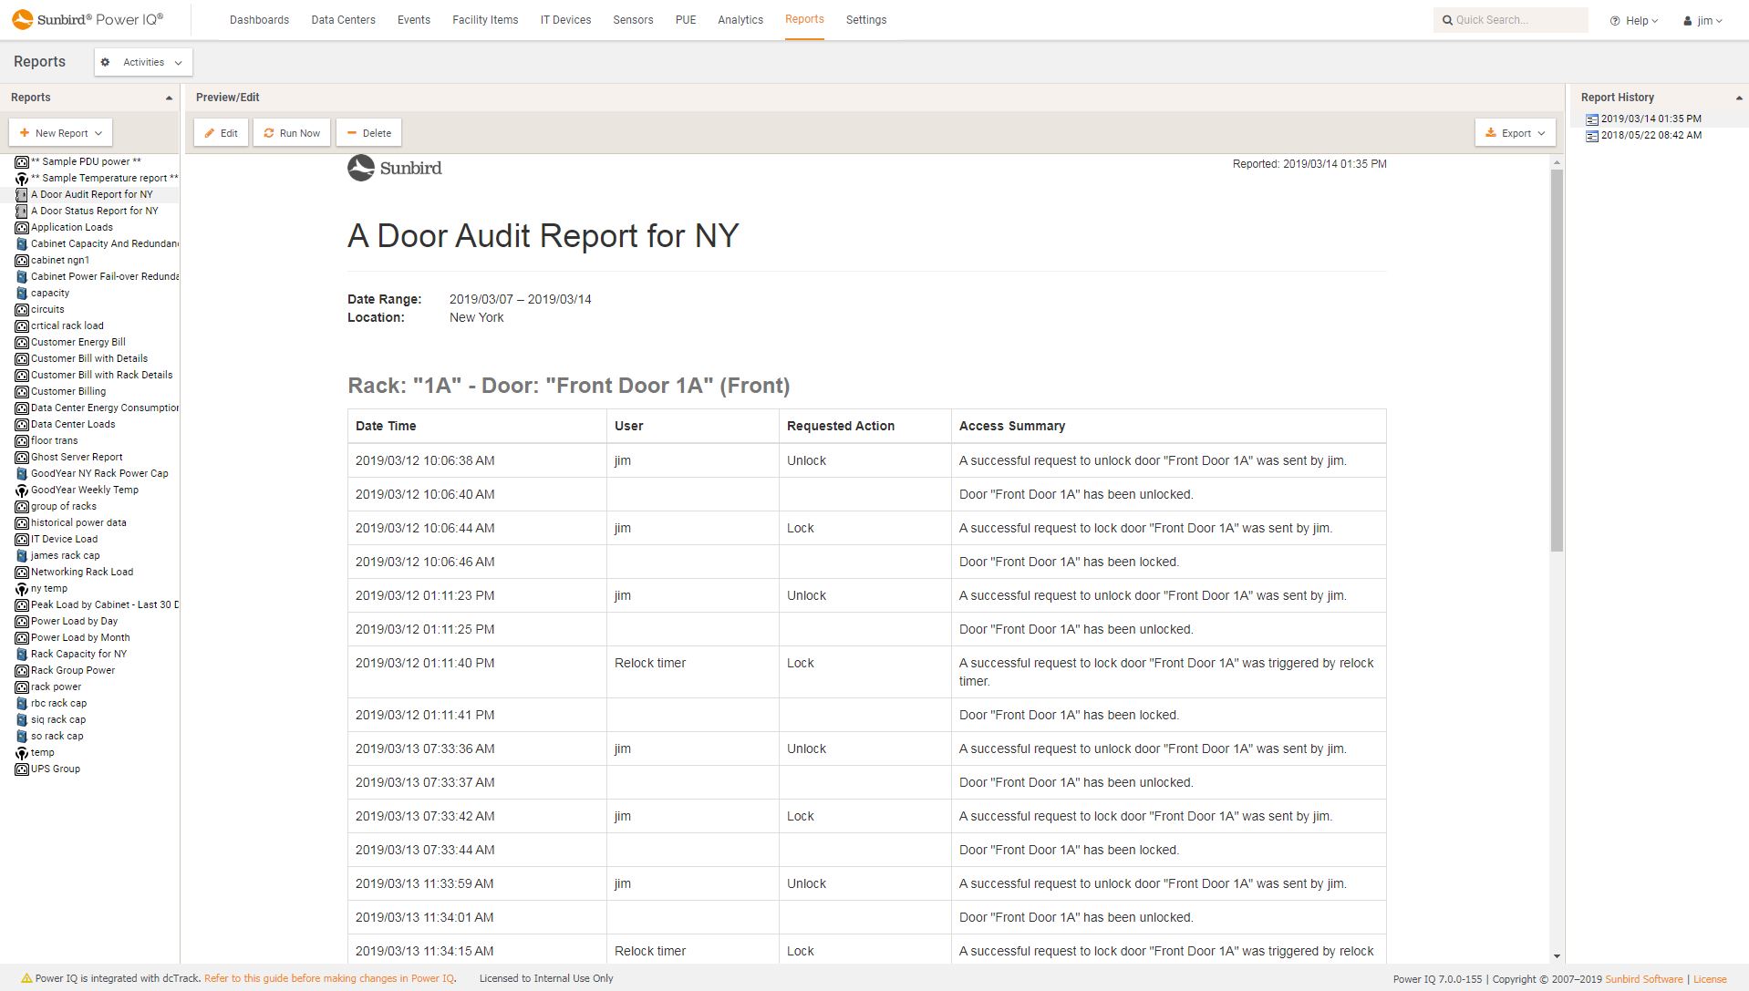Click the jim user profile icon
The image size is (1749, 991).
coord(1686,21)
